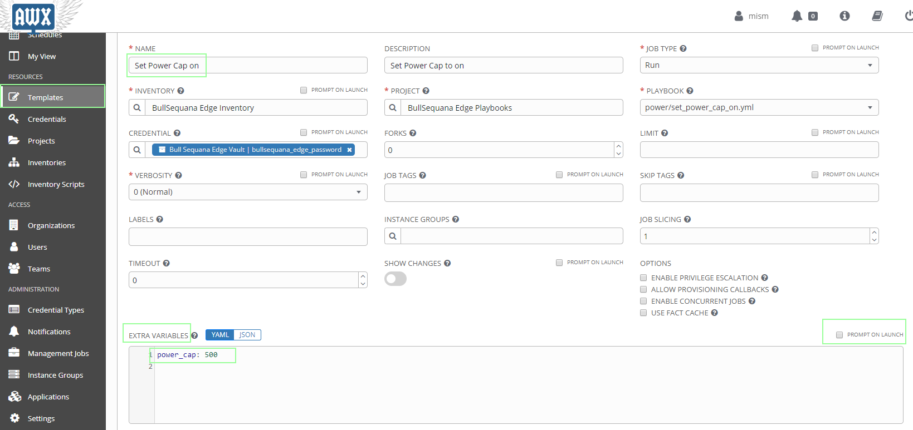Show help for Job Tags field
The image size is (913, 430).
click(x=422, y=175)
